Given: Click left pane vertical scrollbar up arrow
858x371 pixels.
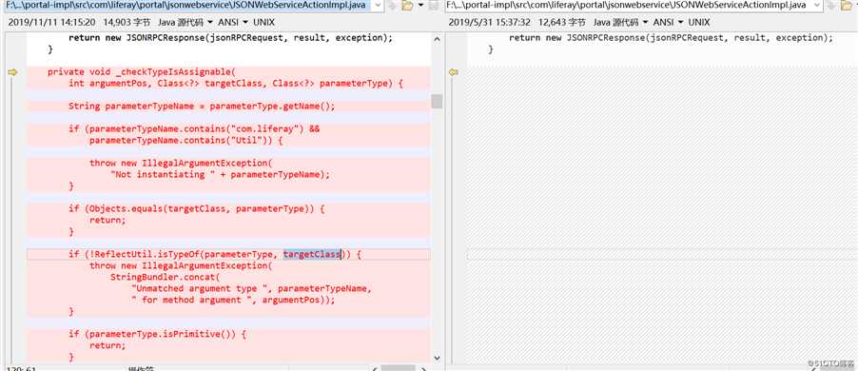Looking at the screenshot, I should click(x=437, y=39).
